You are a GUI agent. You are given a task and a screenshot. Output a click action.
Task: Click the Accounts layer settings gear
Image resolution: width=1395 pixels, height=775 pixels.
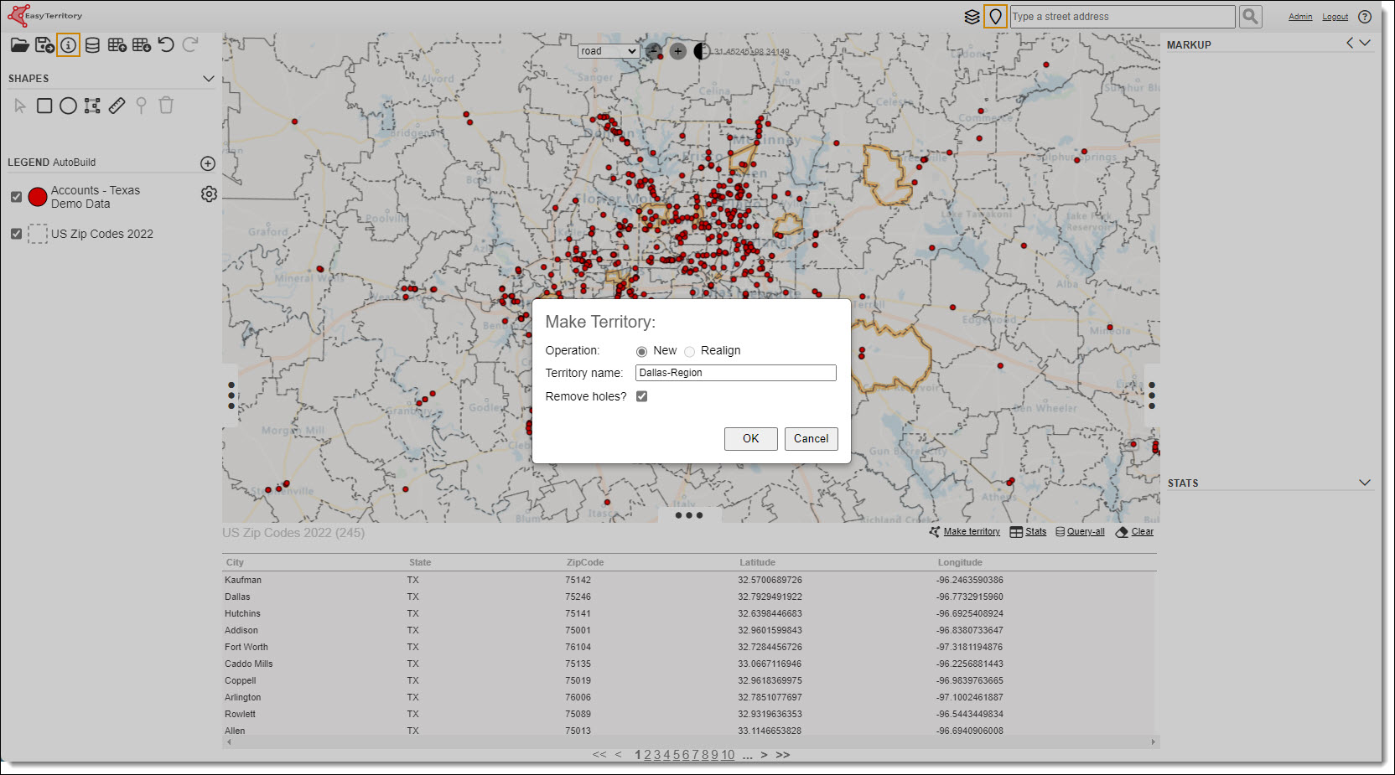point(209,194)
